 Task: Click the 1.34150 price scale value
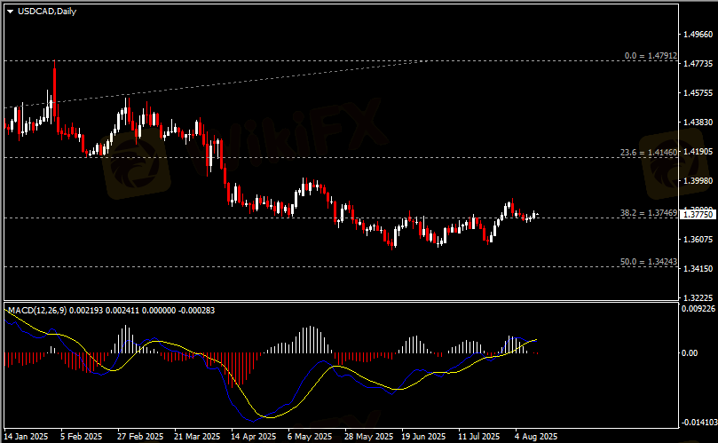click(698, 268)
